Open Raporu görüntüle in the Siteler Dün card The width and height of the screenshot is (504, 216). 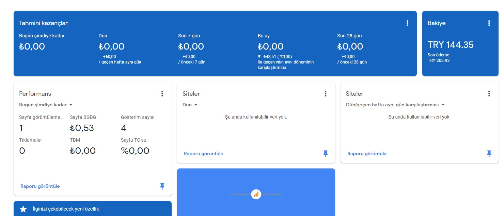pos(204,154)
